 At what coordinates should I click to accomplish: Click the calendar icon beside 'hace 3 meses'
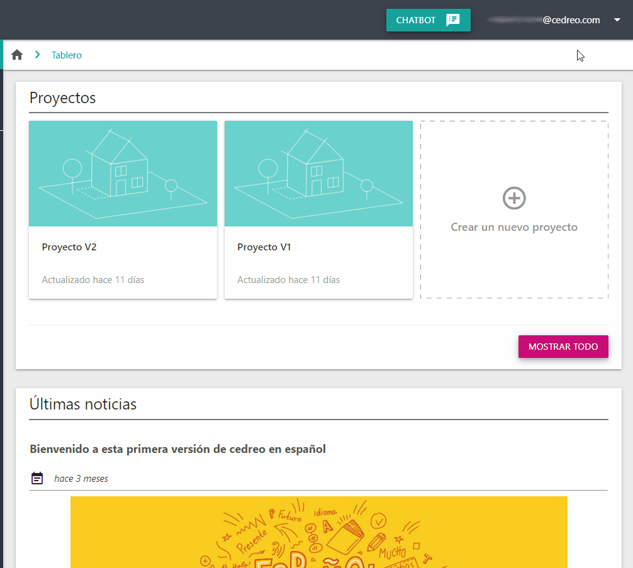pyautogui.click(x=37, y=478)
